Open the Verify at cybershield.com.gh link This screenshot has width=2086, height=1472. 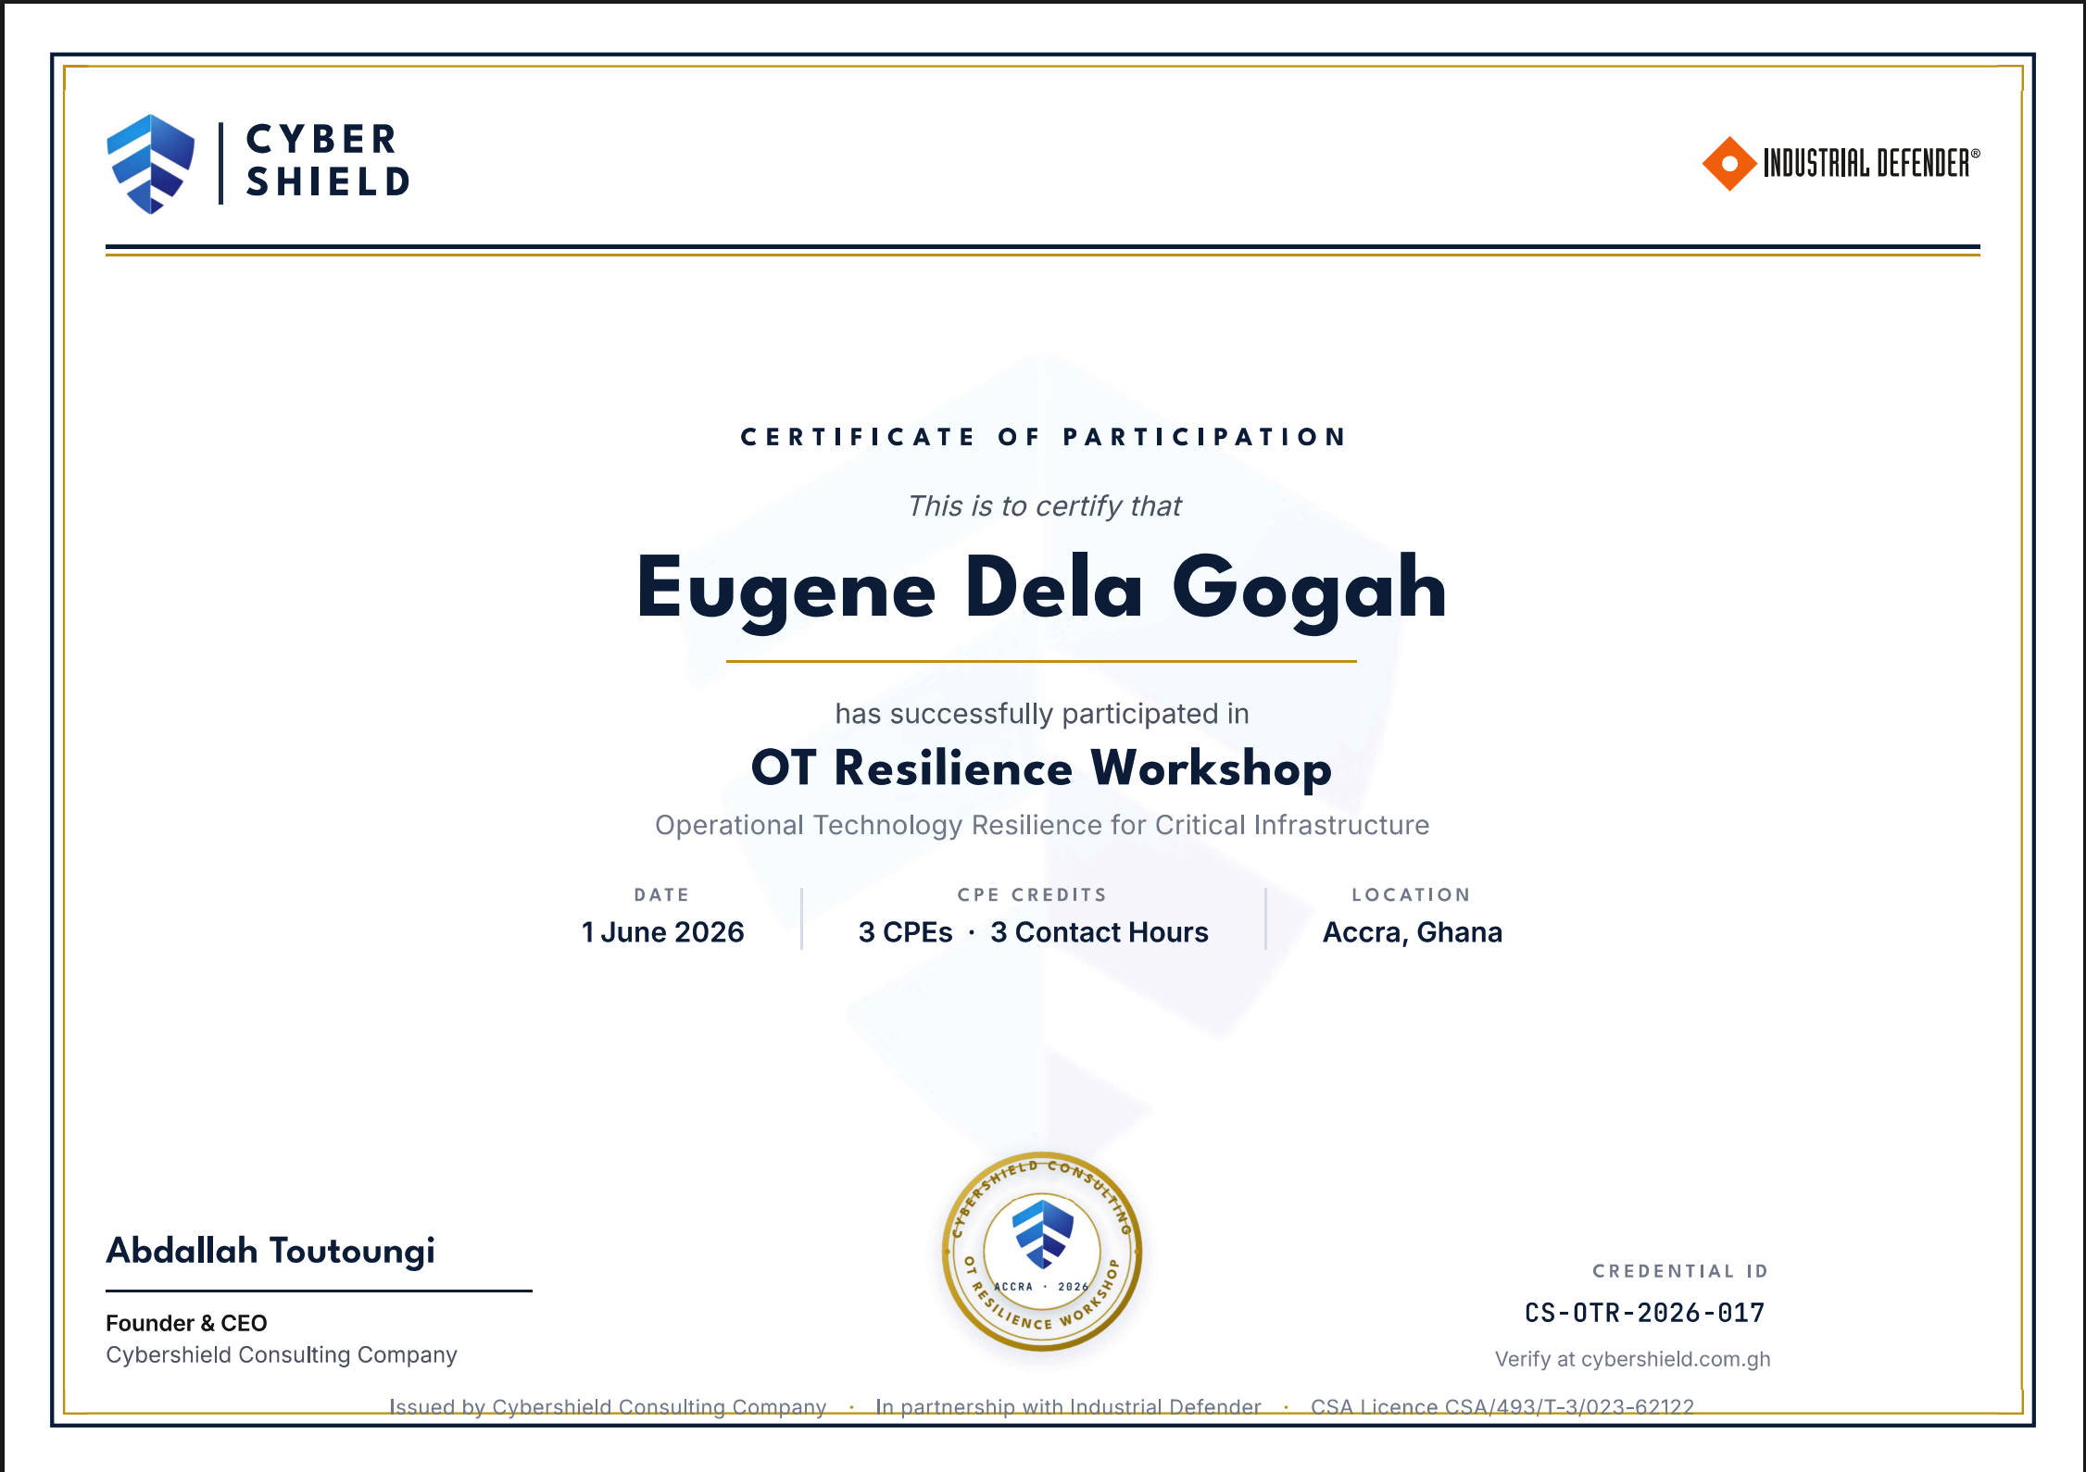(1633, 1359)
